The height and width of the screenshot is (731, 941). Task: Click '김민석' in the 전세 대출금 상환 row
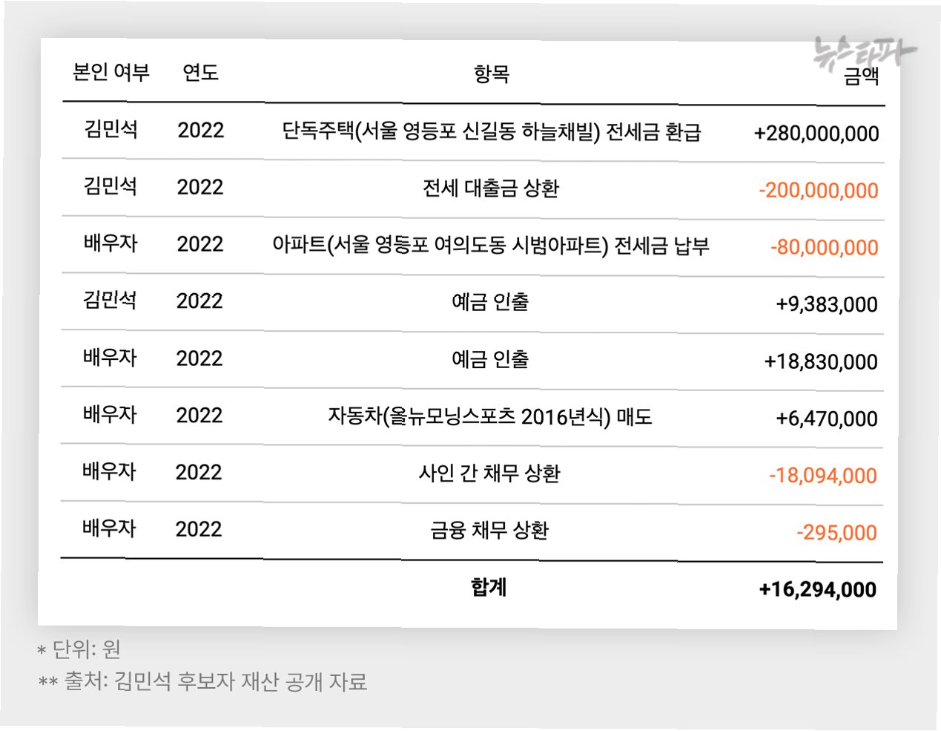(x=110, y=186)
